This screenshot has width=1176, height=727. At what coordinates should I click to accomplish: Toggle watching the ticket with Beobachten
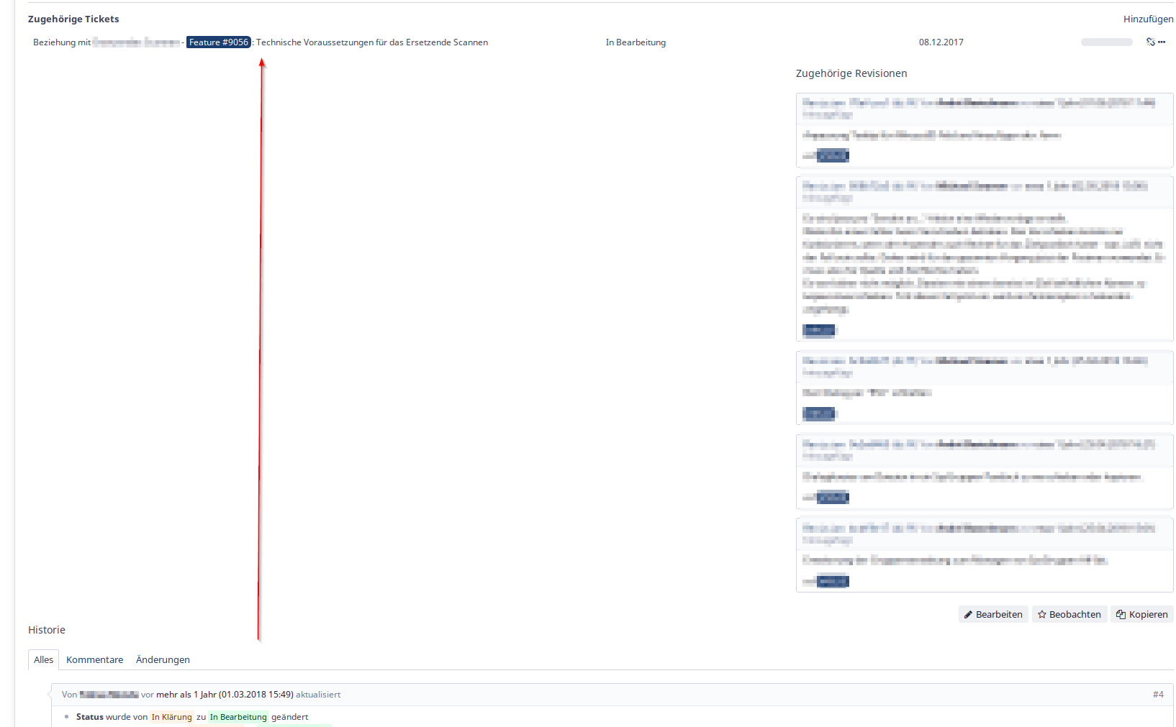click(1069, 614)
